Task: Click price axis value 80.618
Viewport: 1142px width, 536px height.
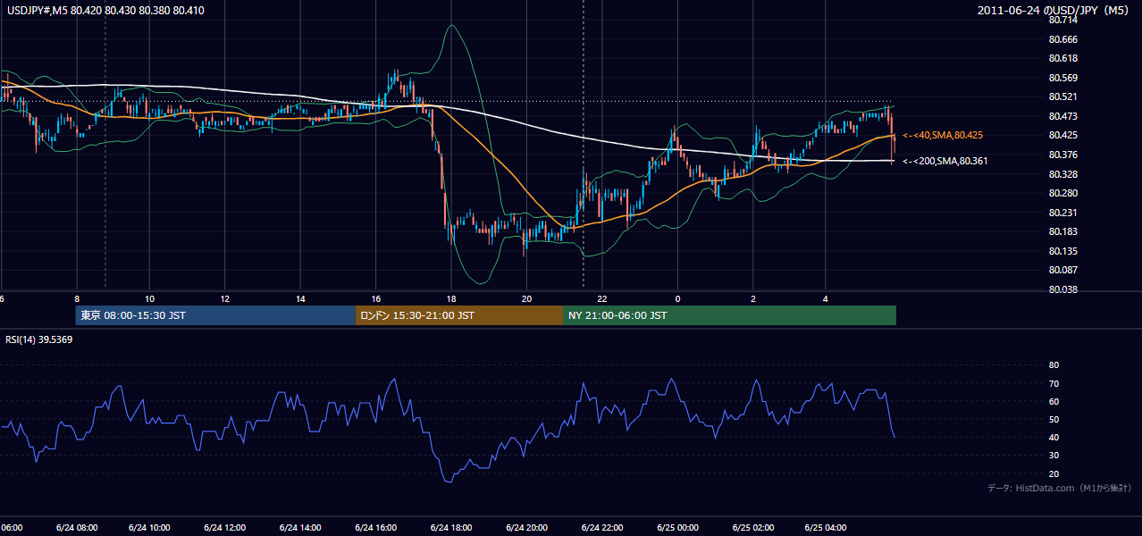Action: tap(1062, 58)
